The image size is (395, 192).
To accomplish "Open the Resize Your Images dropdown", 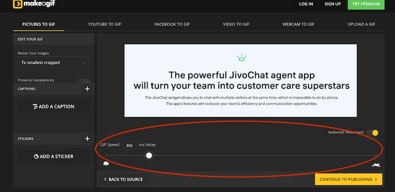I will point(54,63).
